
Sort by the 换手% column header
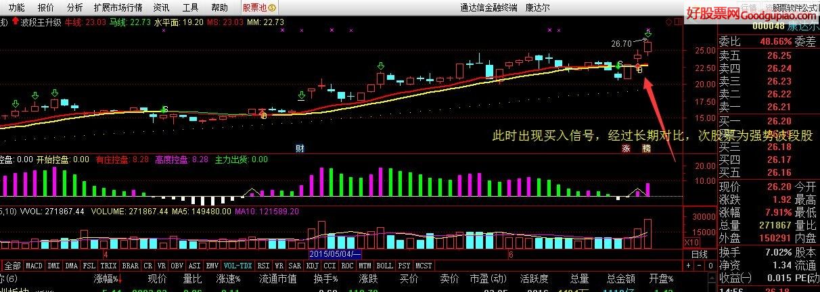pyautogui.click(x=326, y=278)
